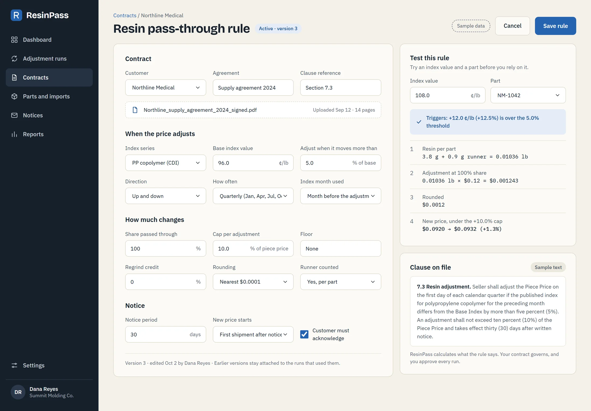Click the Save rule button

click(555, 26)
